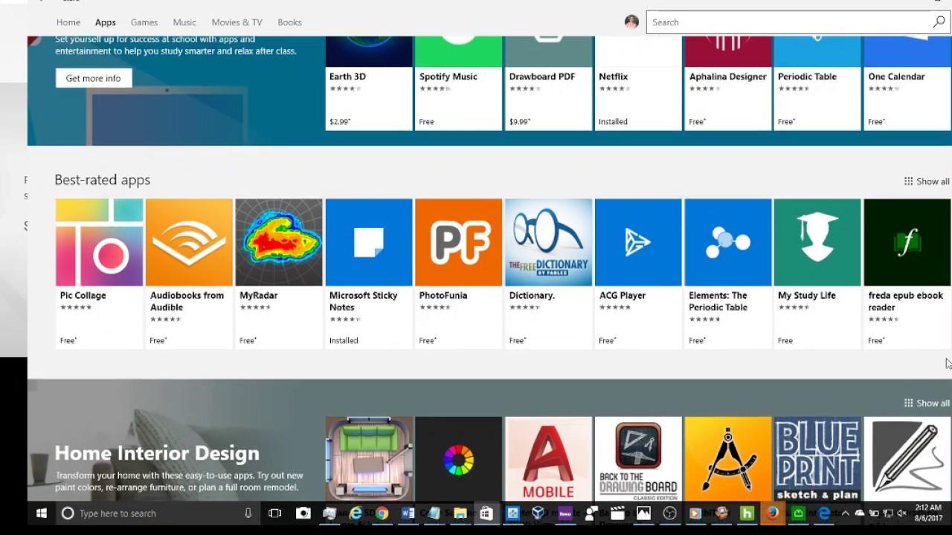Click the Get more info button
Viewport: 952px width, 535px height.
point(93,78)
